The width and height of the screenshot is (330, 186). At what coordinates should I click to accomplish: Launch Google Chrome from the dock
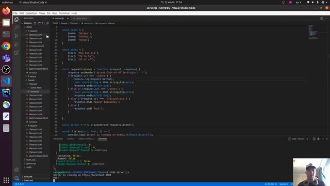(6, 46)
